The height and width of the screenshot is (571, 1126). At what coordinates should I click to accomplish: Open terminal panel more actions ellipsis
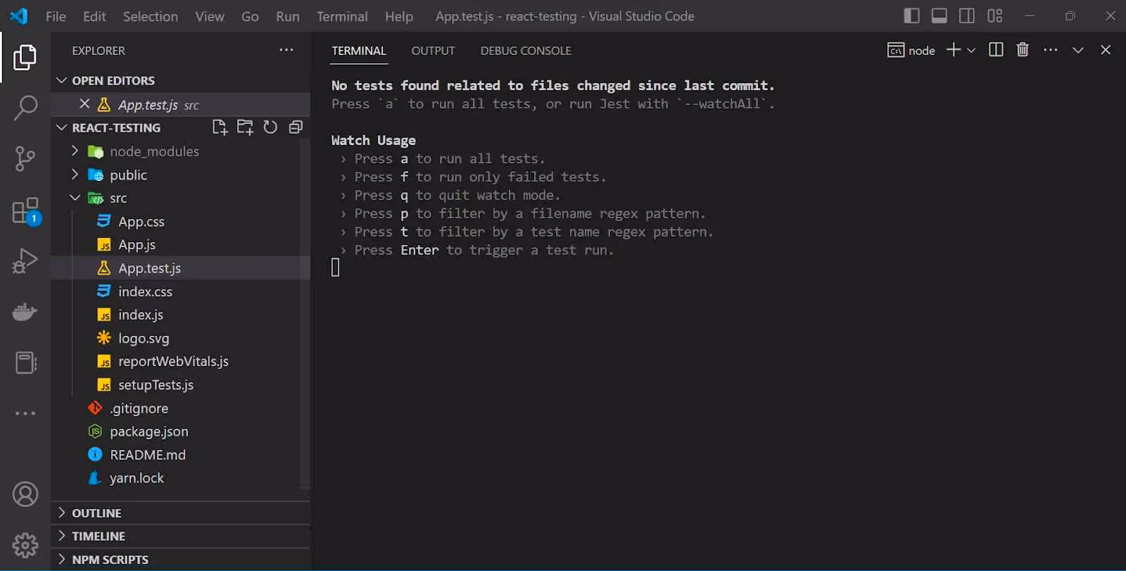click(1051, 49)
